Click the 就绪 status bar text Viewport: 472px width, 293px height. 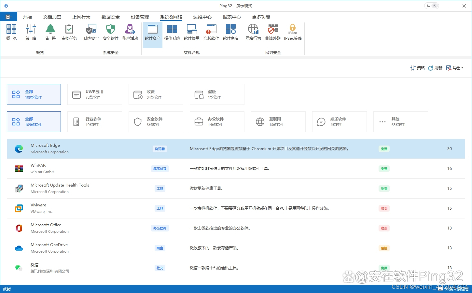7,289
